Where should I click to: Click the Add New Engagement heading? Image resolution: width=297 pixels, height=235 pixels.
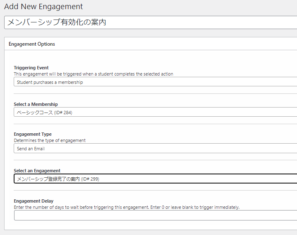pyautogui.click(x=43, y=7)
